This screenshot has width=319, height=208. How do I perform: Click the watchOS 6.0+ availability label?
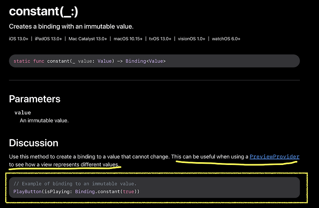226,39
